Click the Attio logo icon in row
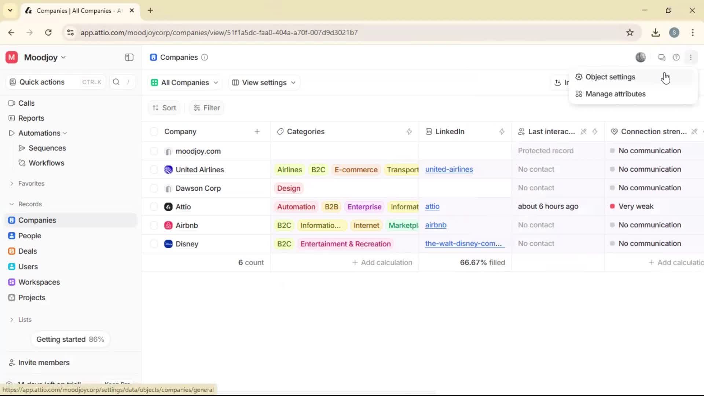Viewport: 704px width, 396px height. (x=168, y=207)
